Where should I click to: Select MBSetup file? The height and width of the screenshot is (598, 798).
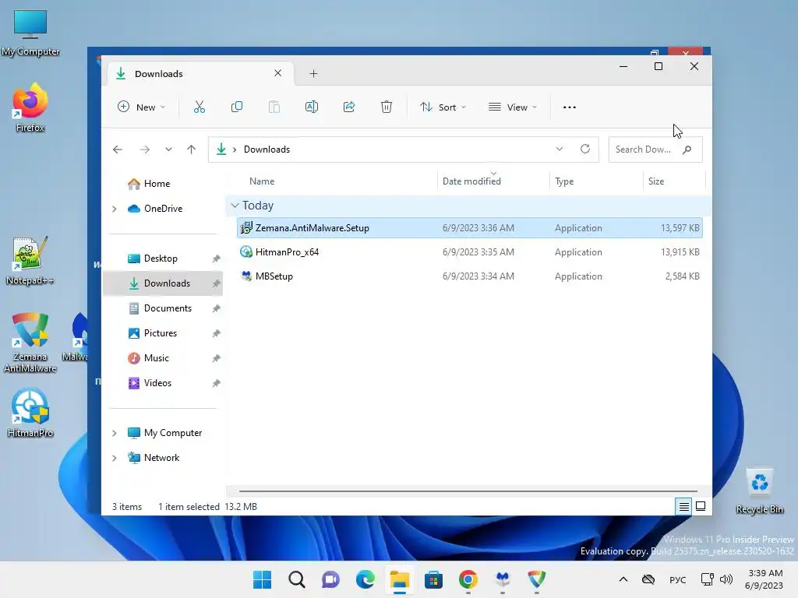point(469,276)
